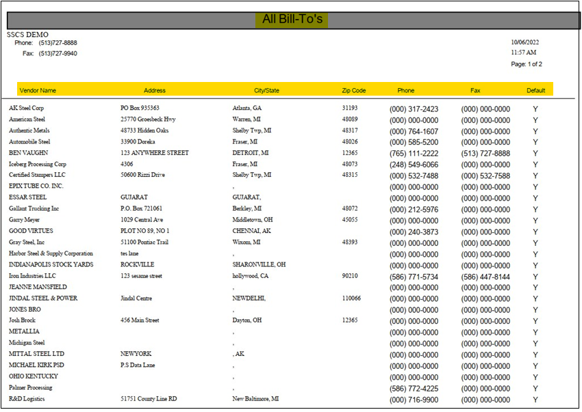This screenshot has width=582, height=412.
Task: Select phone (000) 240-3873
Action: point(414,232)
